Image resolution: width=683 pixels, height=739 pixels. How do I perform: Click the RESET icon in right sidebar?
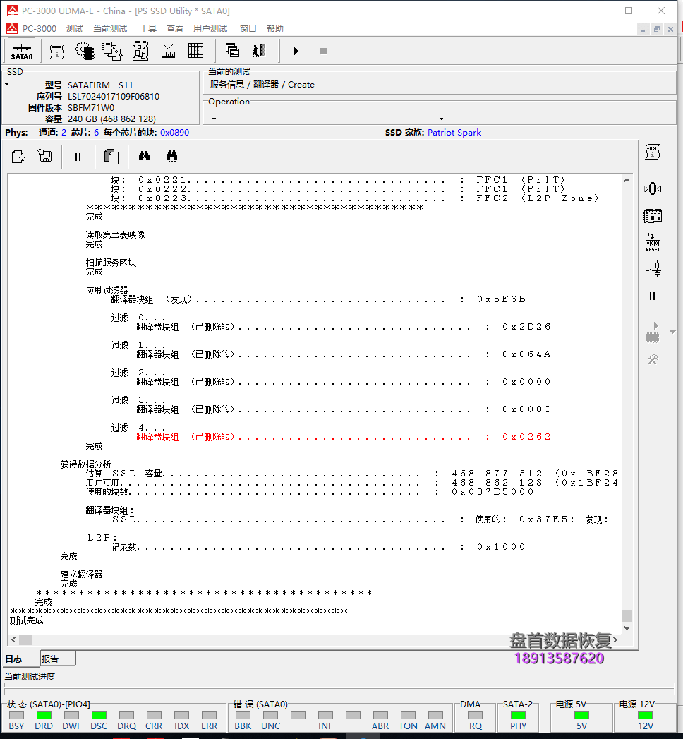pos(653,243)
